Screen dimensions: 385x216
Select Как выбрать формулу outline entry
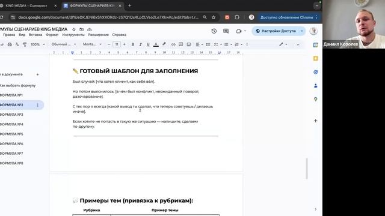click(x=17, y=85)
